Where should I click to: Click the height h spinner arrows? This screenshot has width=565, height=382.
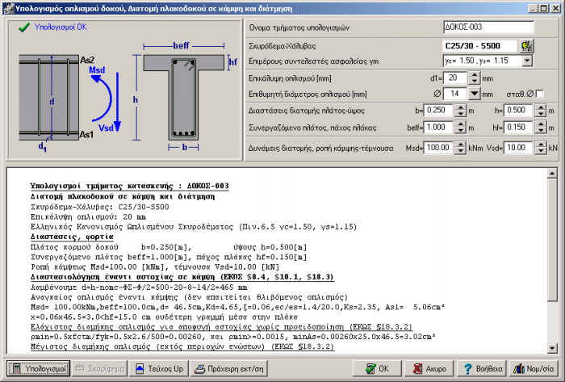point(539,110)
